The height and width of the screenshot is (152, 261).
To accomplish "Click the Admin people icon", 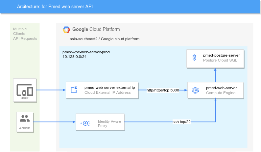I will click(x=25, y=118).
